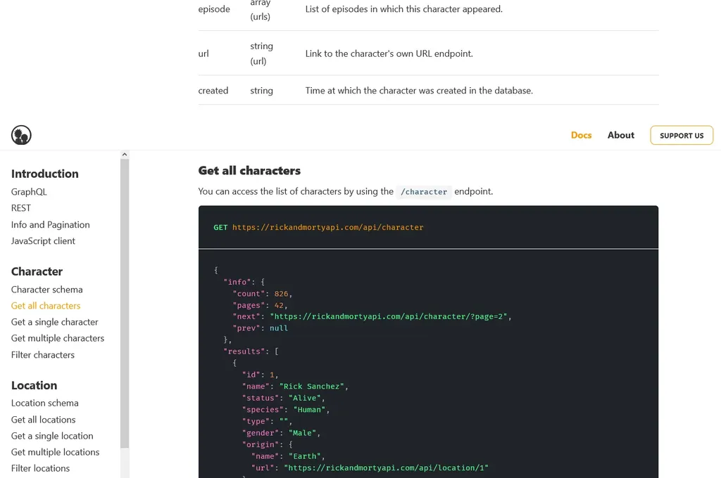This screenshot has height=478, width=721.
Task: Open the Docs page
Action: [x=581, y=135]
